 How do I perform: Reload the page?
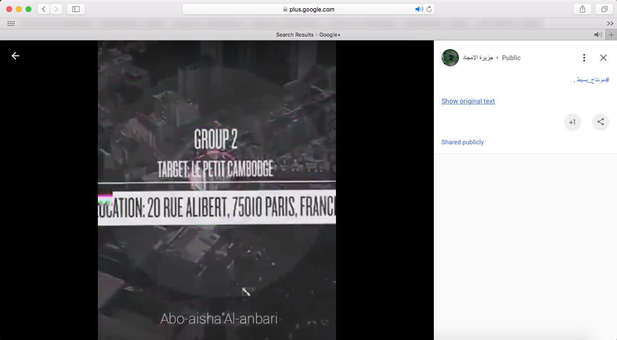[x=429, y=9]
